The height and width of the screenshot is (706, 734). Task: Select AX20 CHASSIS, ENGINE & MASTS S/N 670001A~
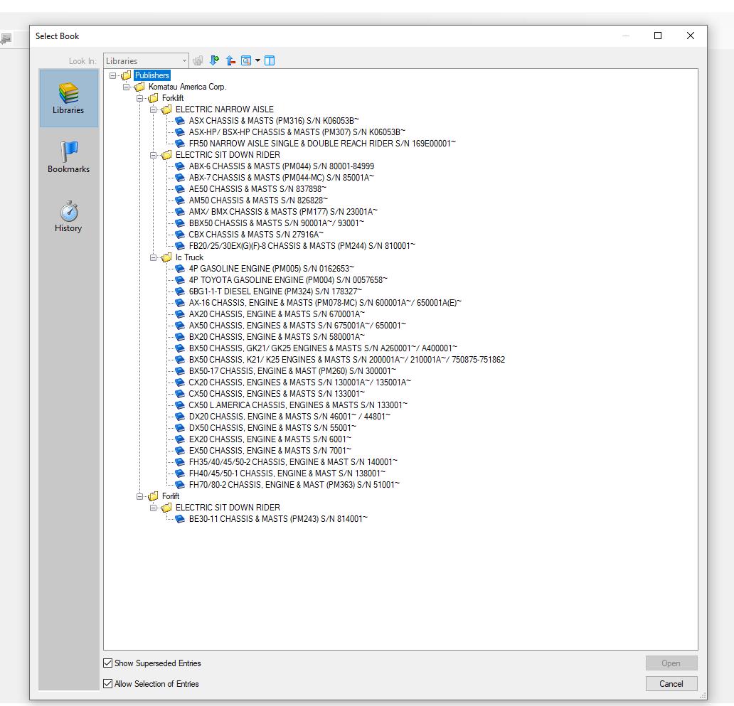coord(277,314)
